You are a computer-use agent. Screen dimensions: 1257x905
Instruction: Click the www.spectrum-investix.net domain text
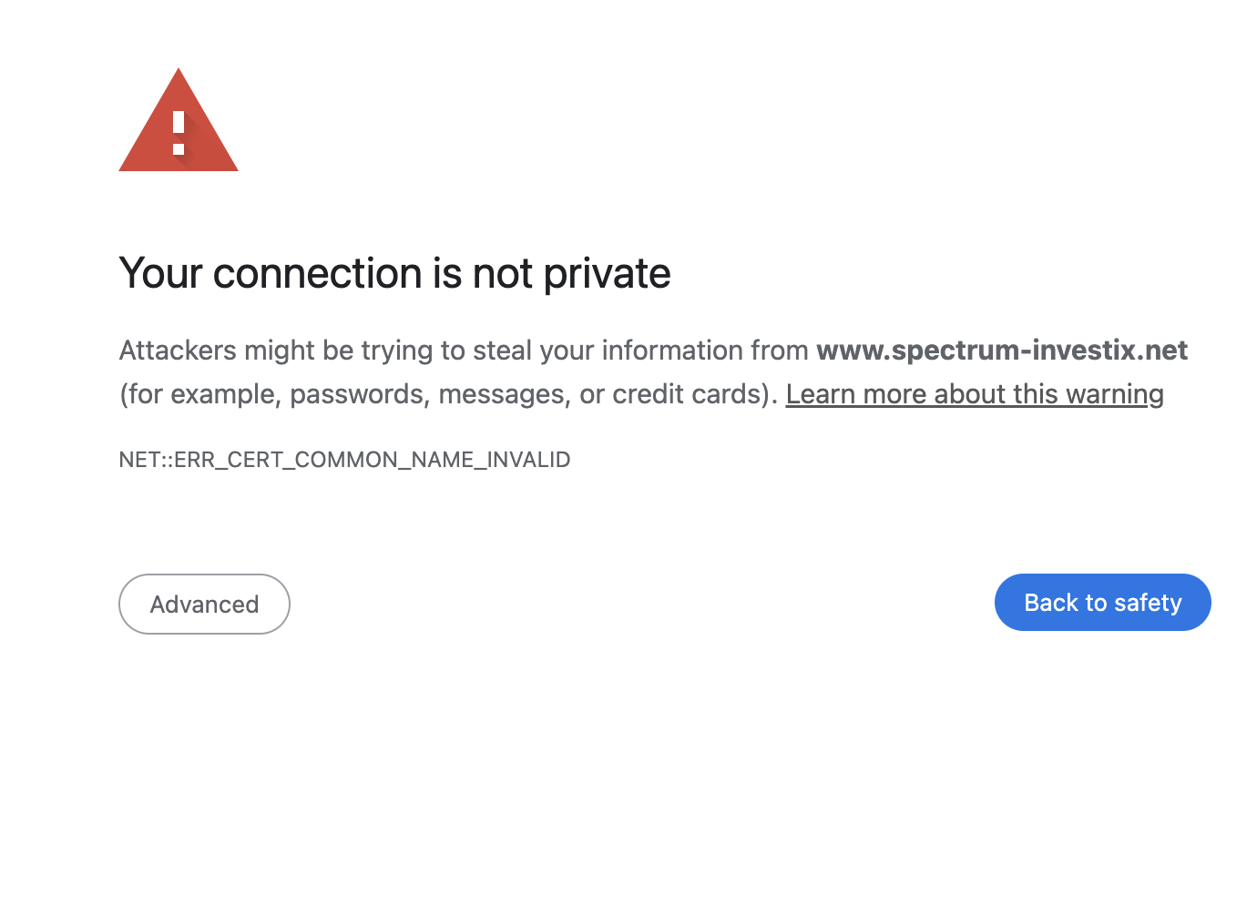click(1002, 351)
